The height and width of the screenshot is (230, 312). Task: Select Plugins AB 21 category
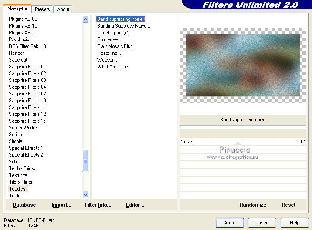pyautogui.click(x=23, y=32)
